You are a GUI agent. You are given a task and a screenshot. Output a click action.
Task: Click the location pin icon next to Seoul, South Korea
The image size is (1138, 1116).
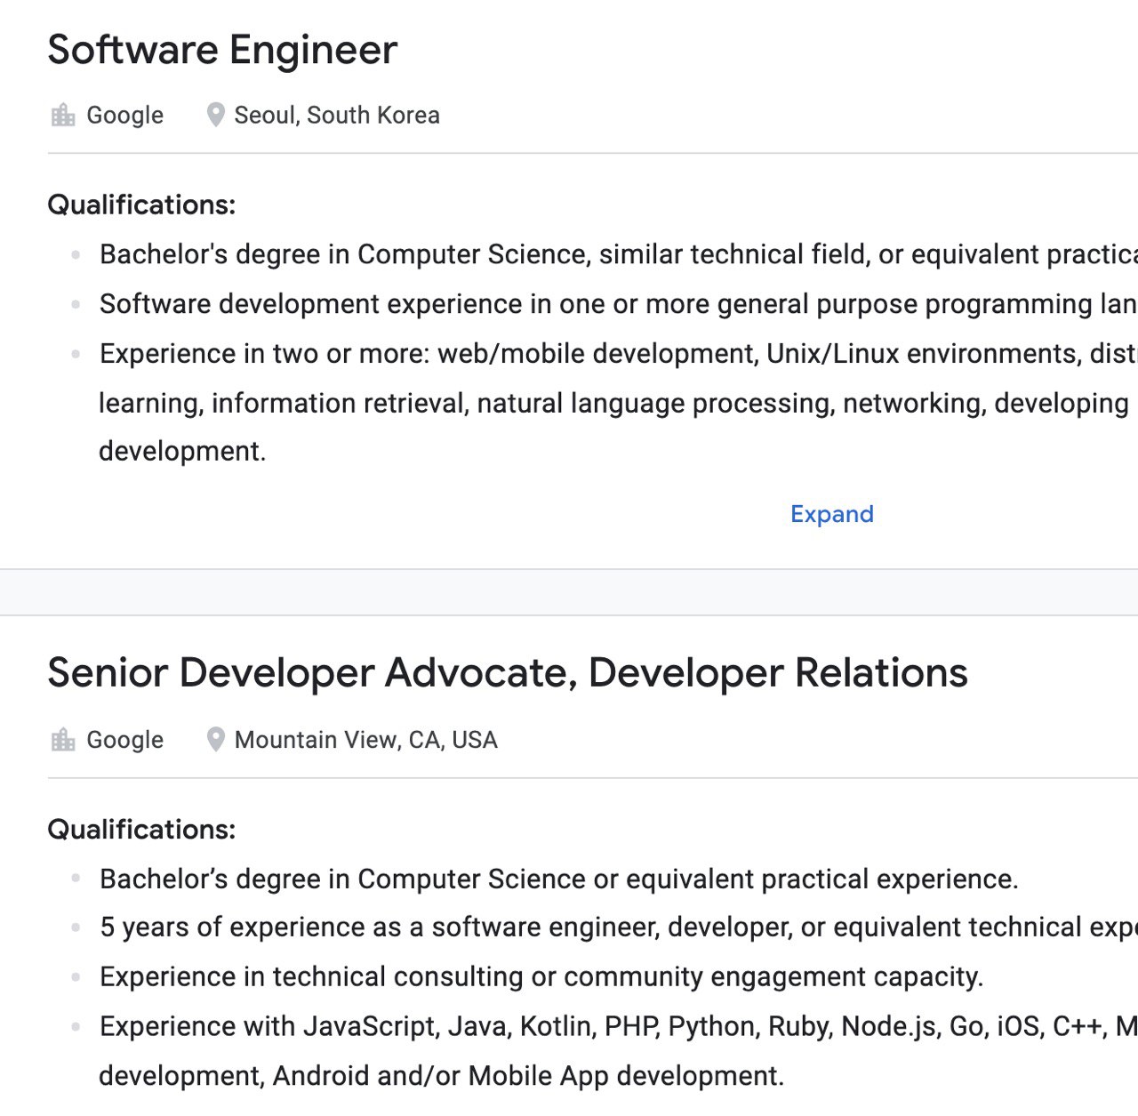click(215, 116)
